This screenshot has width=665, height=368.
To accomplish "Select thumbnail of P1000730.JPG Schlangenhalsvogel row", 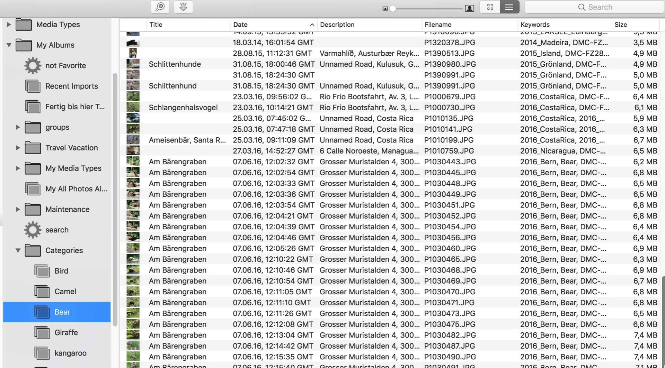I will (x=133, y=107).
